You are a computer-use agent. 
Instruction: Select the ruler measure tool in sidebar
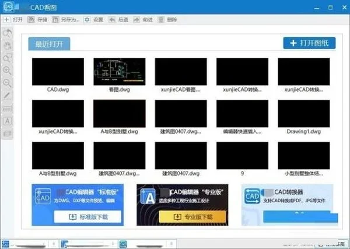tap(8, 108)
